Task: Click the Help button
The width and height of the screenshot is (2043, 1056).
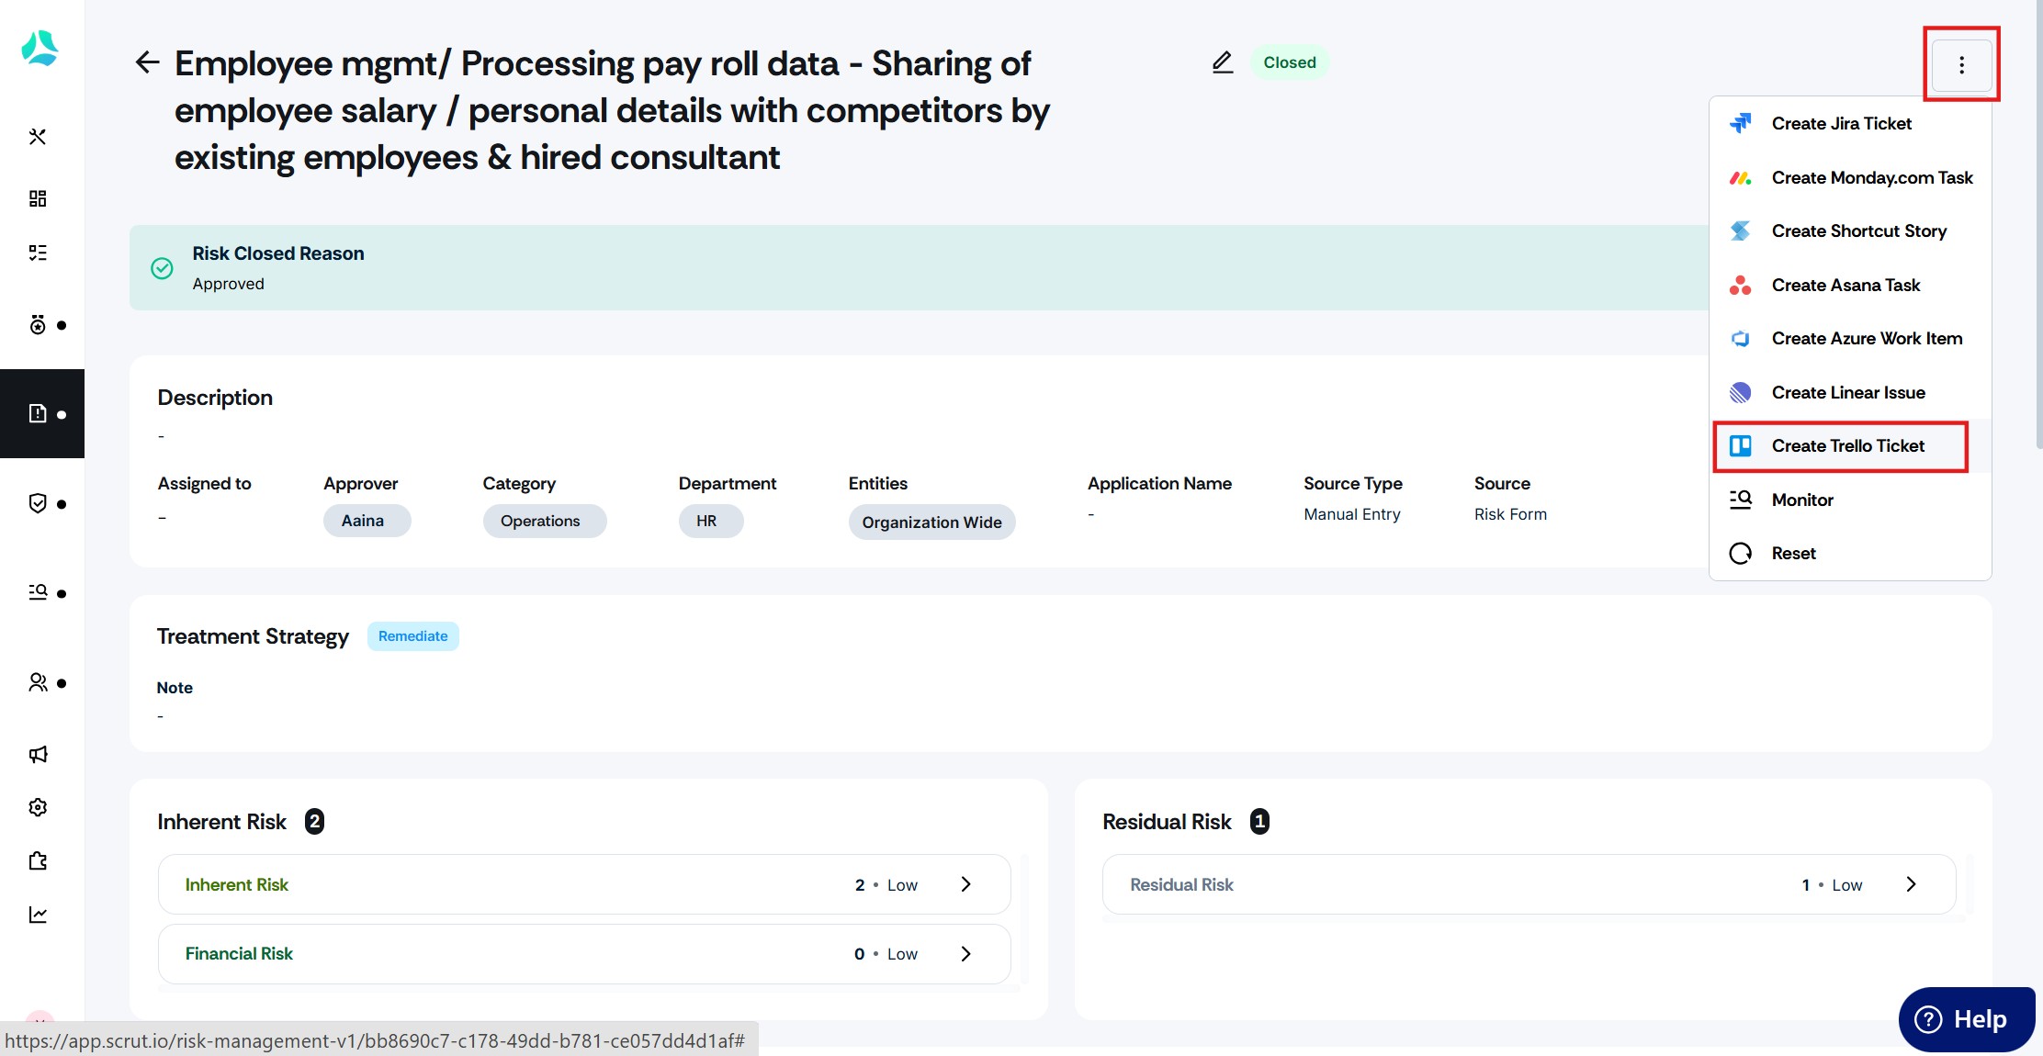Action: point(1966,1019)
